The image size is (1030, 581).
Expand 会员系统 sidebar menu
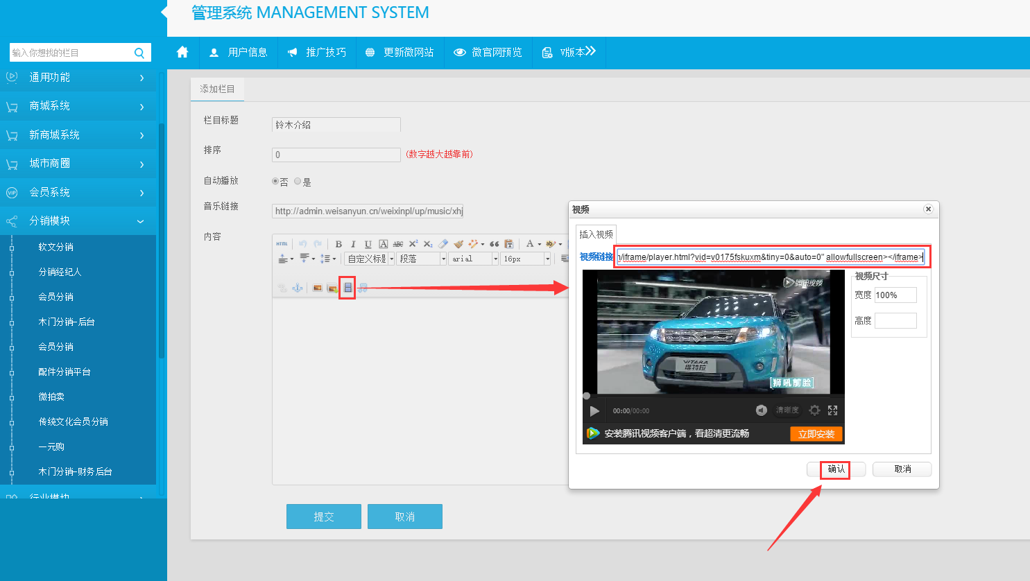point(78,193)
